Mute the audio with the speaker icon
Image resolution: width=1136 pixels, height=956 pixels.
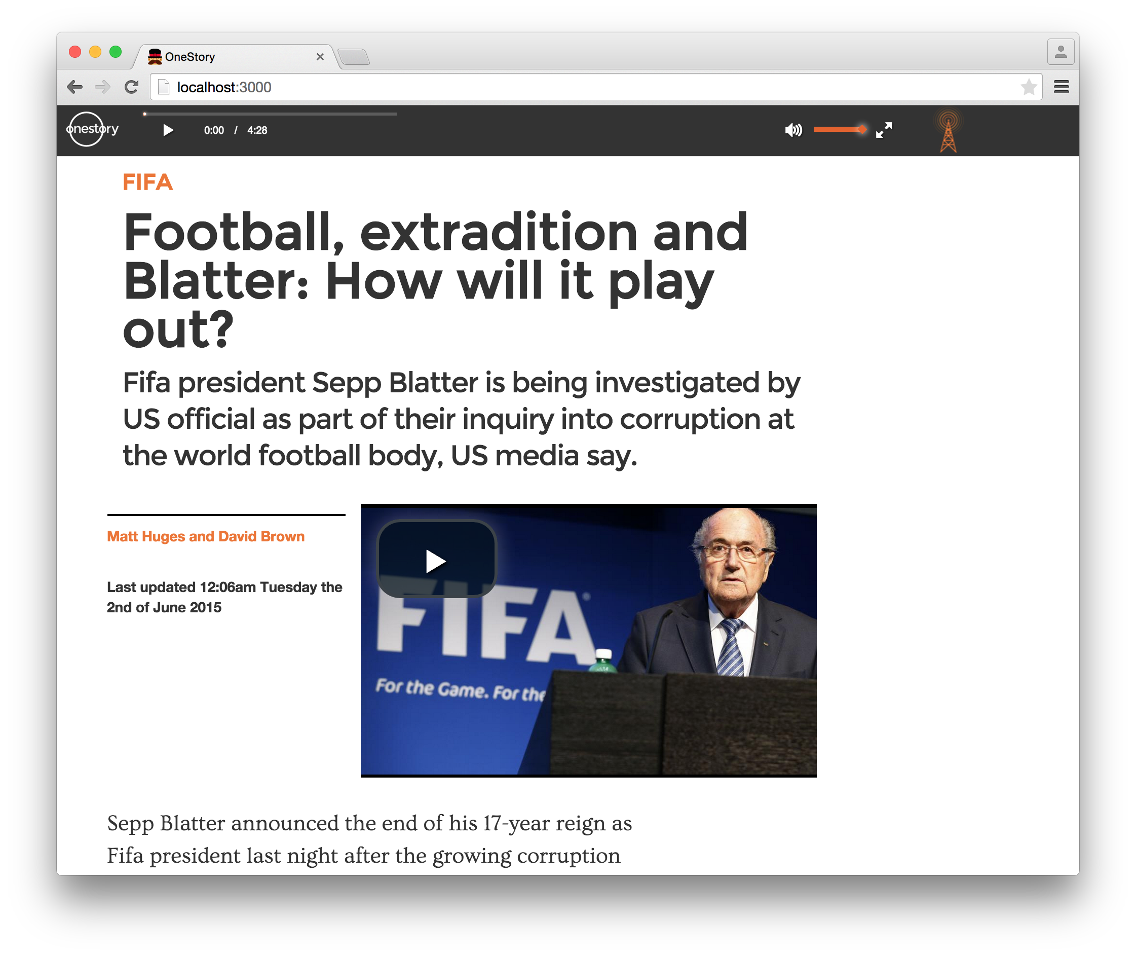[x=793, y=130]
